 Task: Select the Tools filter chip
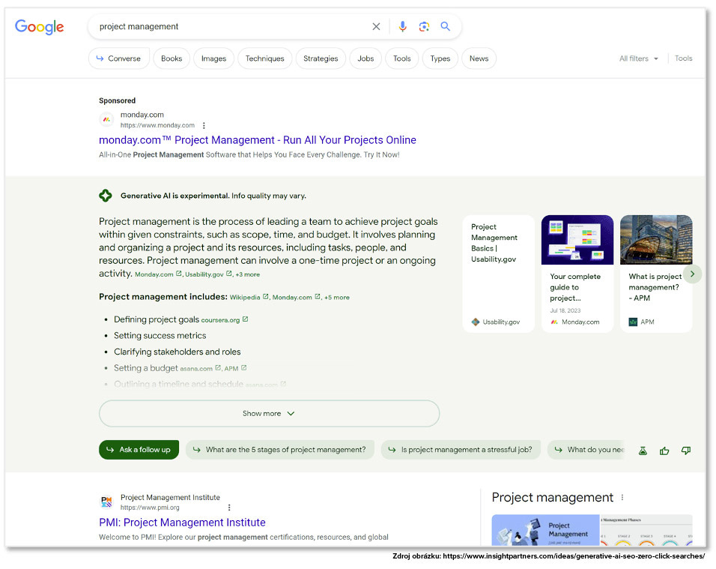(x=402, y=58)
